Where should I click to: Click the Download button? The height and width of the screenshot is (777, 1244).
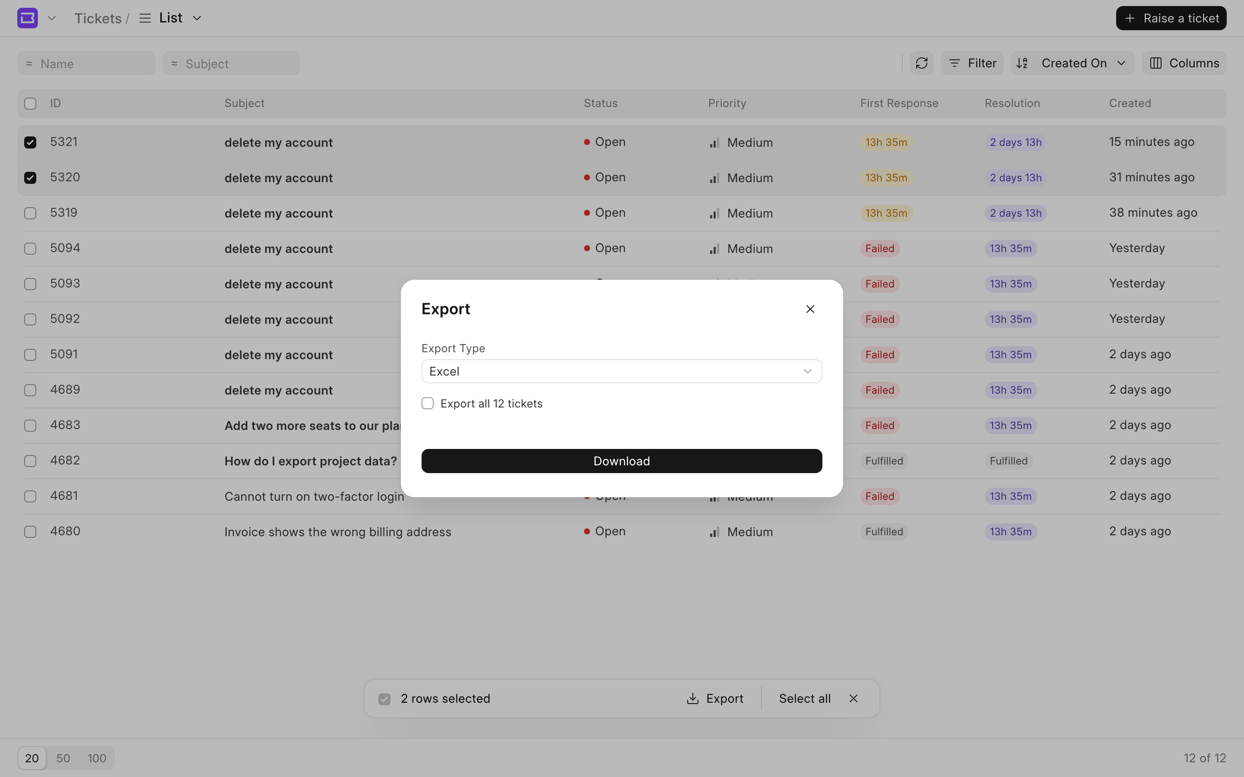622,461
